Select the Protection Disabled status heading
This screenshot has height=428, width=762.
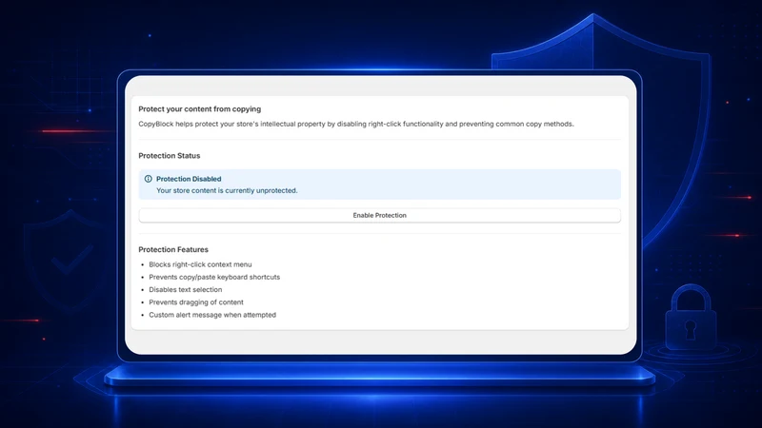(x=189, y=179)
